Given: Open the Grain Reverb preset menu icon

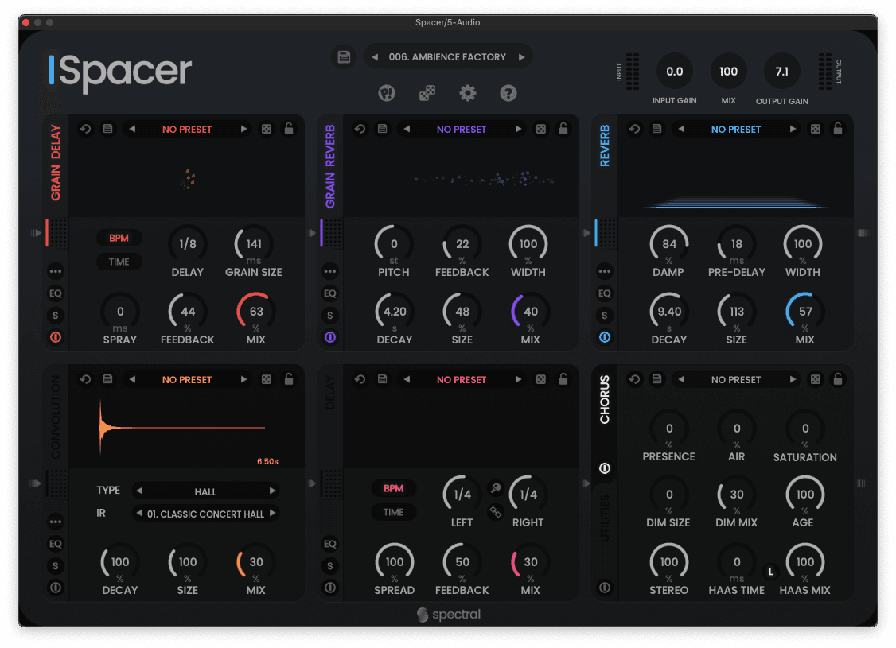Looking at the screenshot, I should click(x=382, y=128).
